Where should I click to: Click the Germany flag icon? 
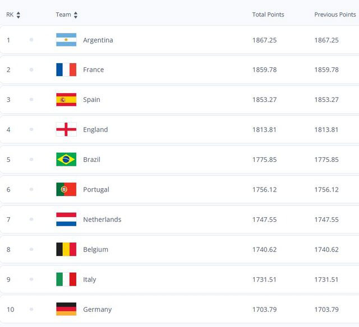tap(66, 309)
